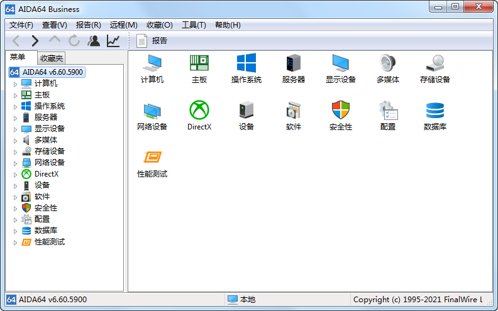This screenshot has height=311, width=498.
Task: Expand the 显示设备 tree node arrow
Action: coord(15,129)
